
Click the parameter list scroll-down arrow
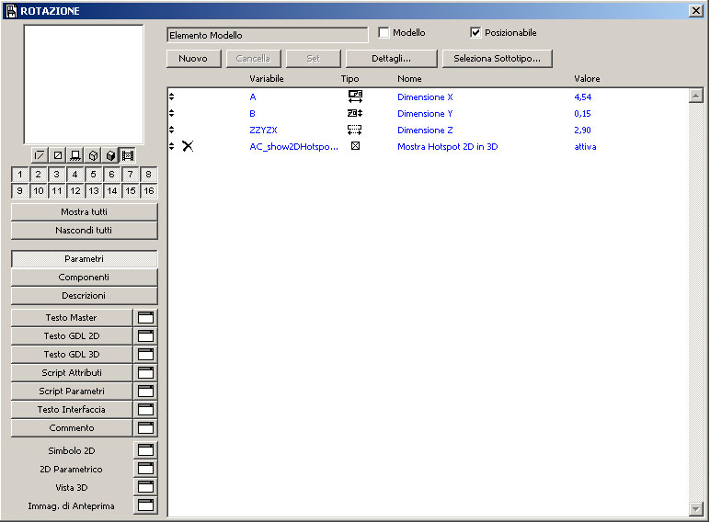(x=695, y=507)
